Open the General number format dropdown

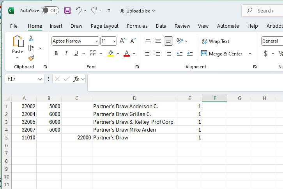(x=272, y=41)
